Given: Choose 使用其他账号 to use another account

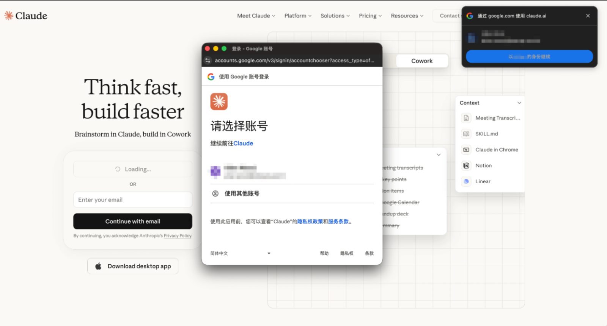Looking at the screenshot, I should pyautogui.click(x=292, y=193).
